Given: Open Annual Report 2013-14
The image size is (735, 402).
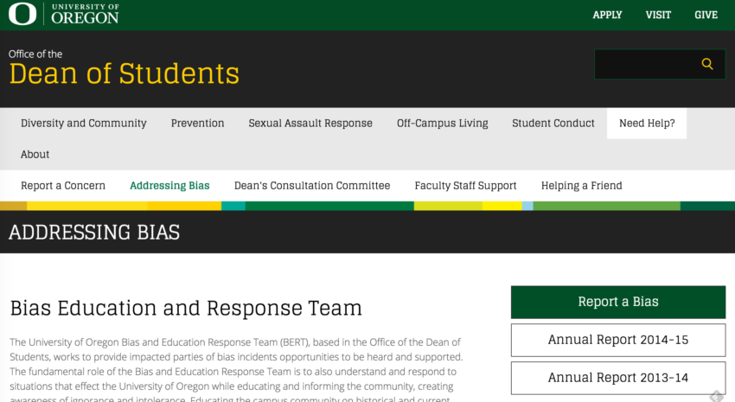Looking at the screenshot, I should click(x=618, y=378).
